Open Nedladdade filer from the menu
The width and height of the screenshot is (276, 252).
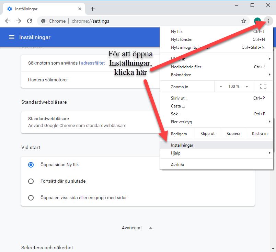pyautogui.click(x=217, y=67)
